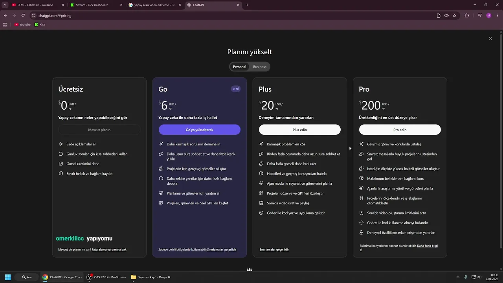Click the Plus edin button
The width and height of the screenshot is (503, 283).
pyautogui.click(x=300, y=130)
